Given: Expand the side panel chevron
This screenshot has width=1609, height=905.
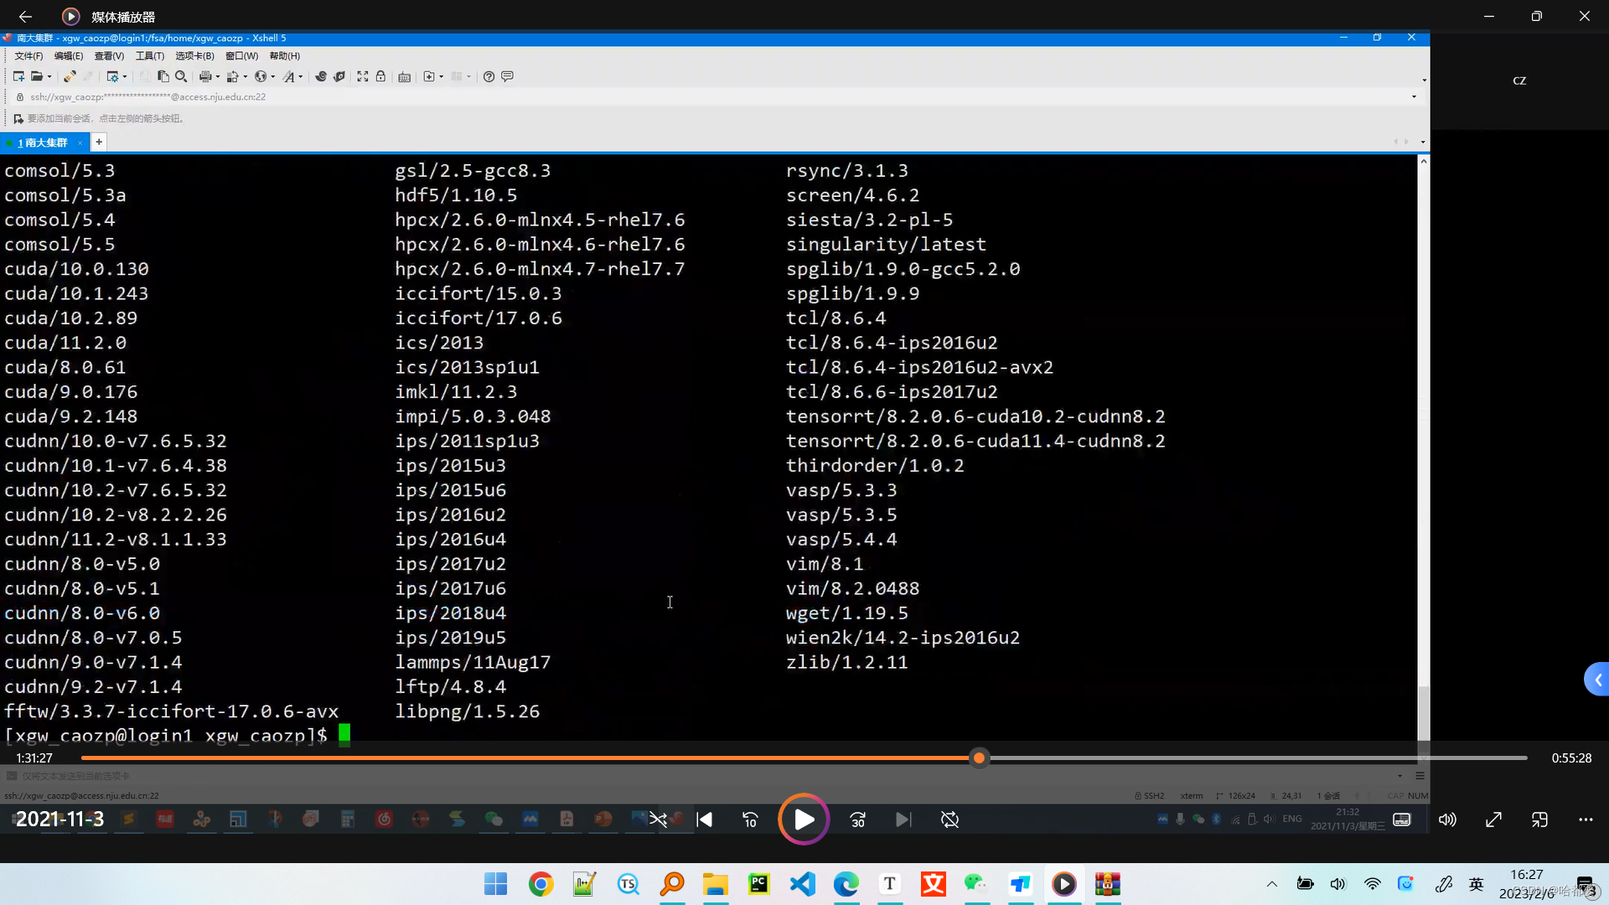Looking at the screenshot, I should [1597, 680].
